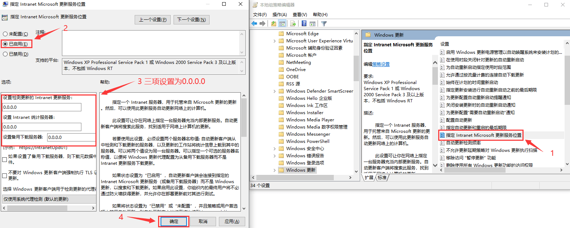Click the 设置 Intranet 统计服务器 input field
The image size is (570, 228).
click(42, 127)
